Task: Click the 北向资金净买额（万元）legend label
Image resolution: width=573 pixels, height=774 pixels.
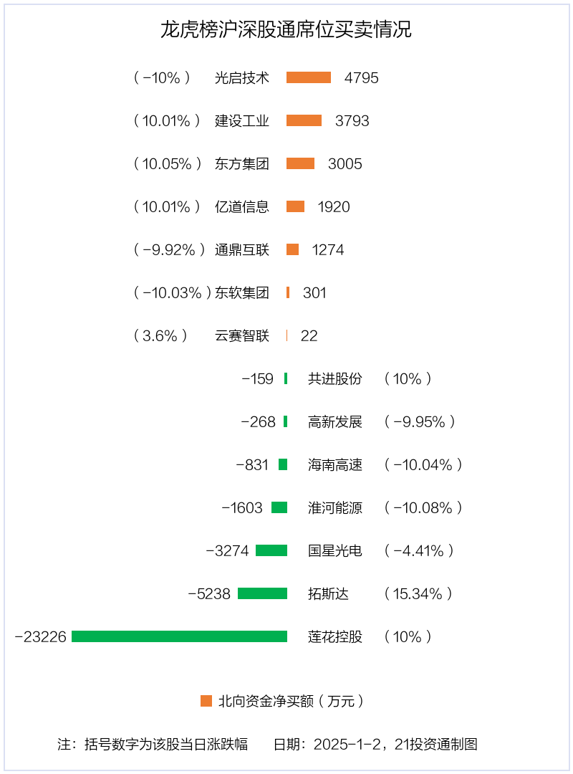Action: 291,701
